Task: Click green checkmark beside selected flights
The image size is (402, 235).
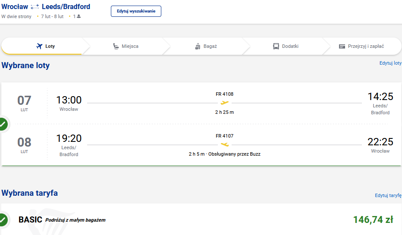Action: point(3,124)
